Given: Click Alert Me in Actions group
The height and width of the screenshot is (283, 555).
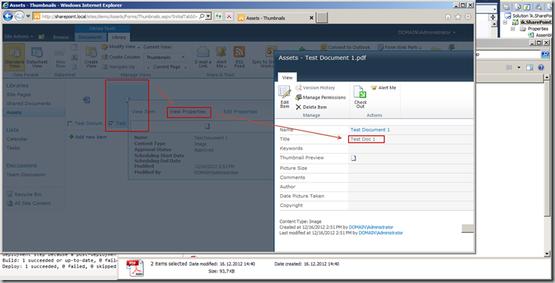Looking at the screenshot, I should coord(384,88).
